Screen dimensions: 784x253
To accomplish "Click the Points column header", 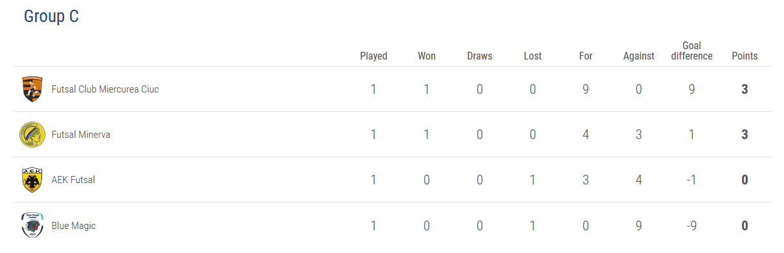I will 745,56.
